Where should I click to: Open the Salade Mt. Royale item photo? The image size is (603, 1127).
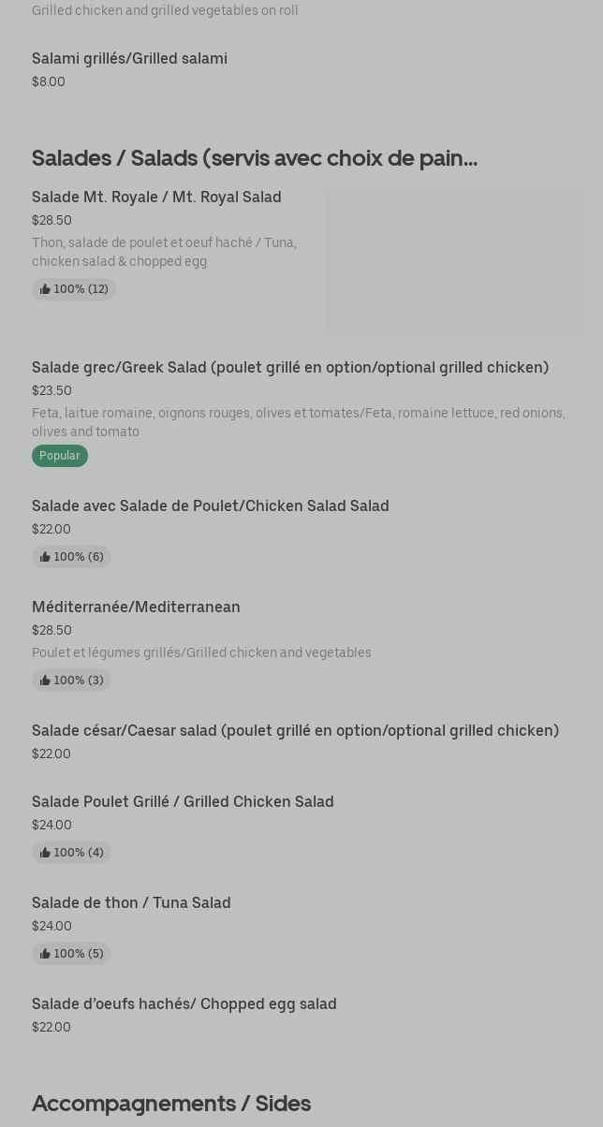coord(455,261)
